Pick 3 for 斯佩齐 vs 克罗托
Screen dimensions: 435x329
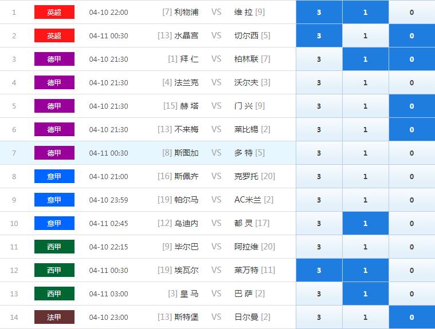[x=319, y=176]
